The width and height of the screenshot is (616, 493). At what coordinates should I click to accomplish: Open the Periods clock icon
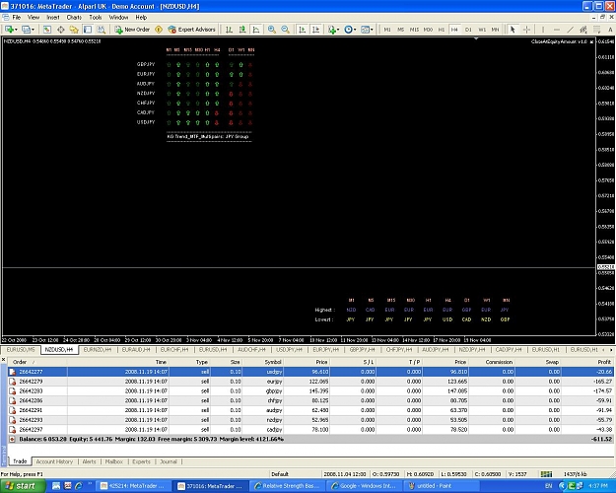click(348, 30)
